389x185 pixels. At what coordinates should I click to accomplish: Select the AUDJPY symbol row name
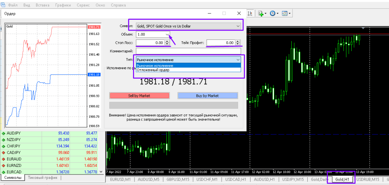click(x=14, y=133)
